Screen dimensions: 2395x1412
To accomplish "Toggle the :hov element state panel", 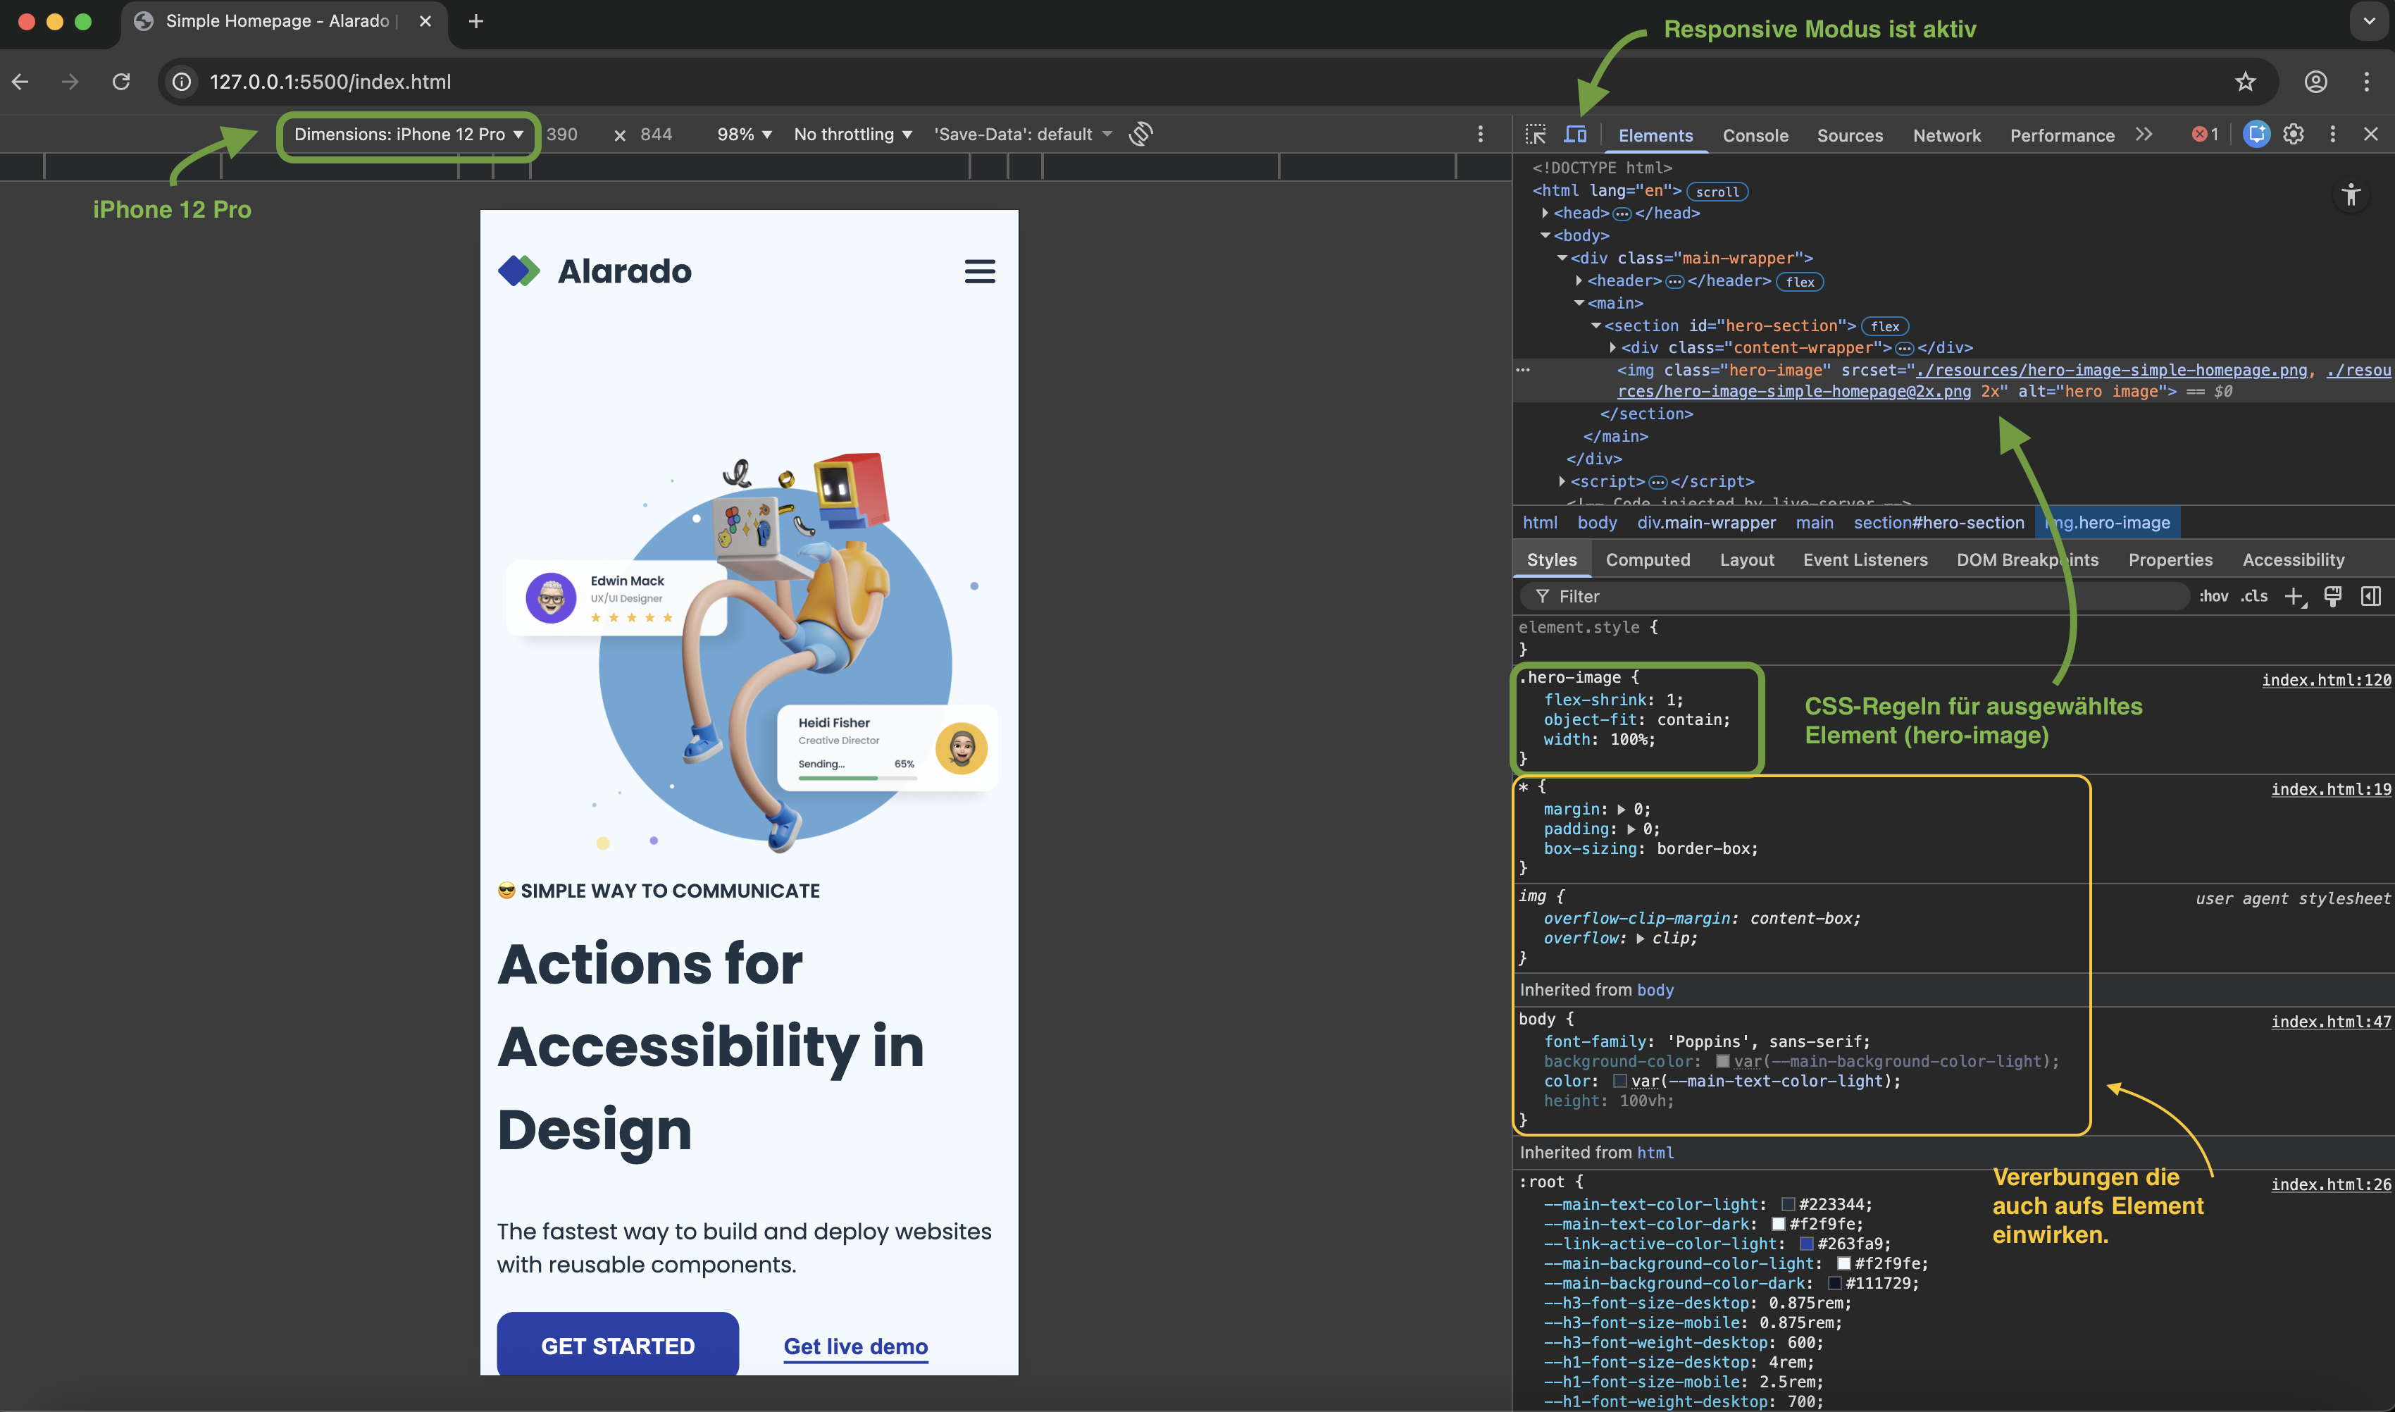I will 2213,597.
